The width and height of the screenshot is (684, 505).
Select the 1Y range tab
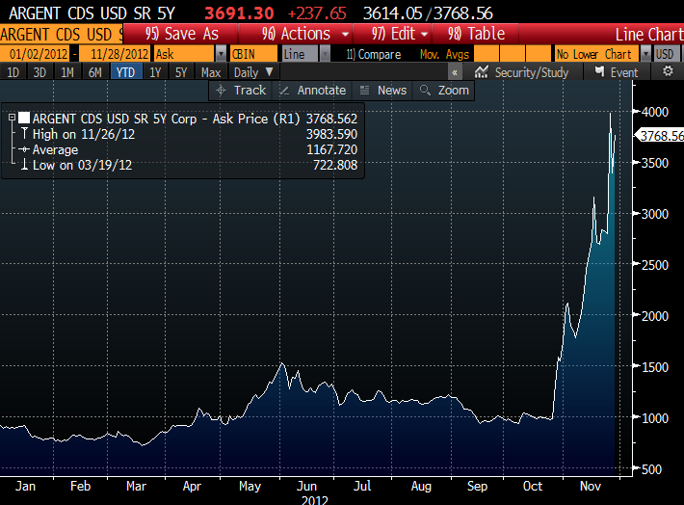[155, 72]
